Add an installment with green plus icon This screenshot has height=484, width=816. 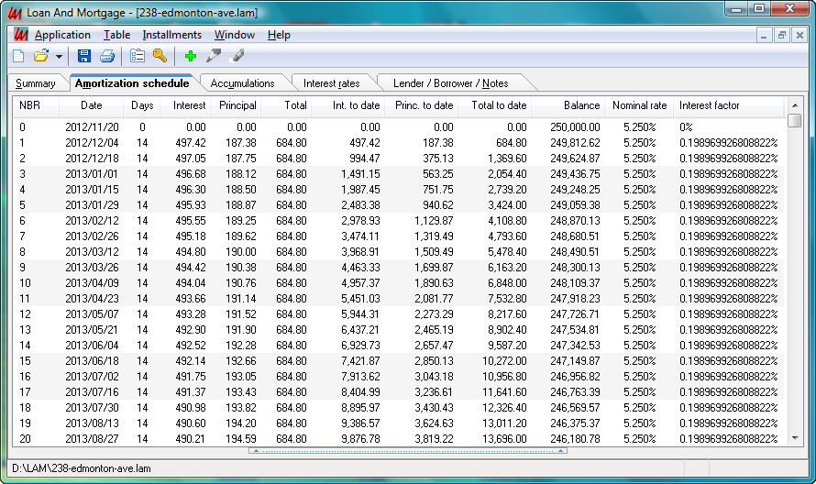tap(191, 56)
